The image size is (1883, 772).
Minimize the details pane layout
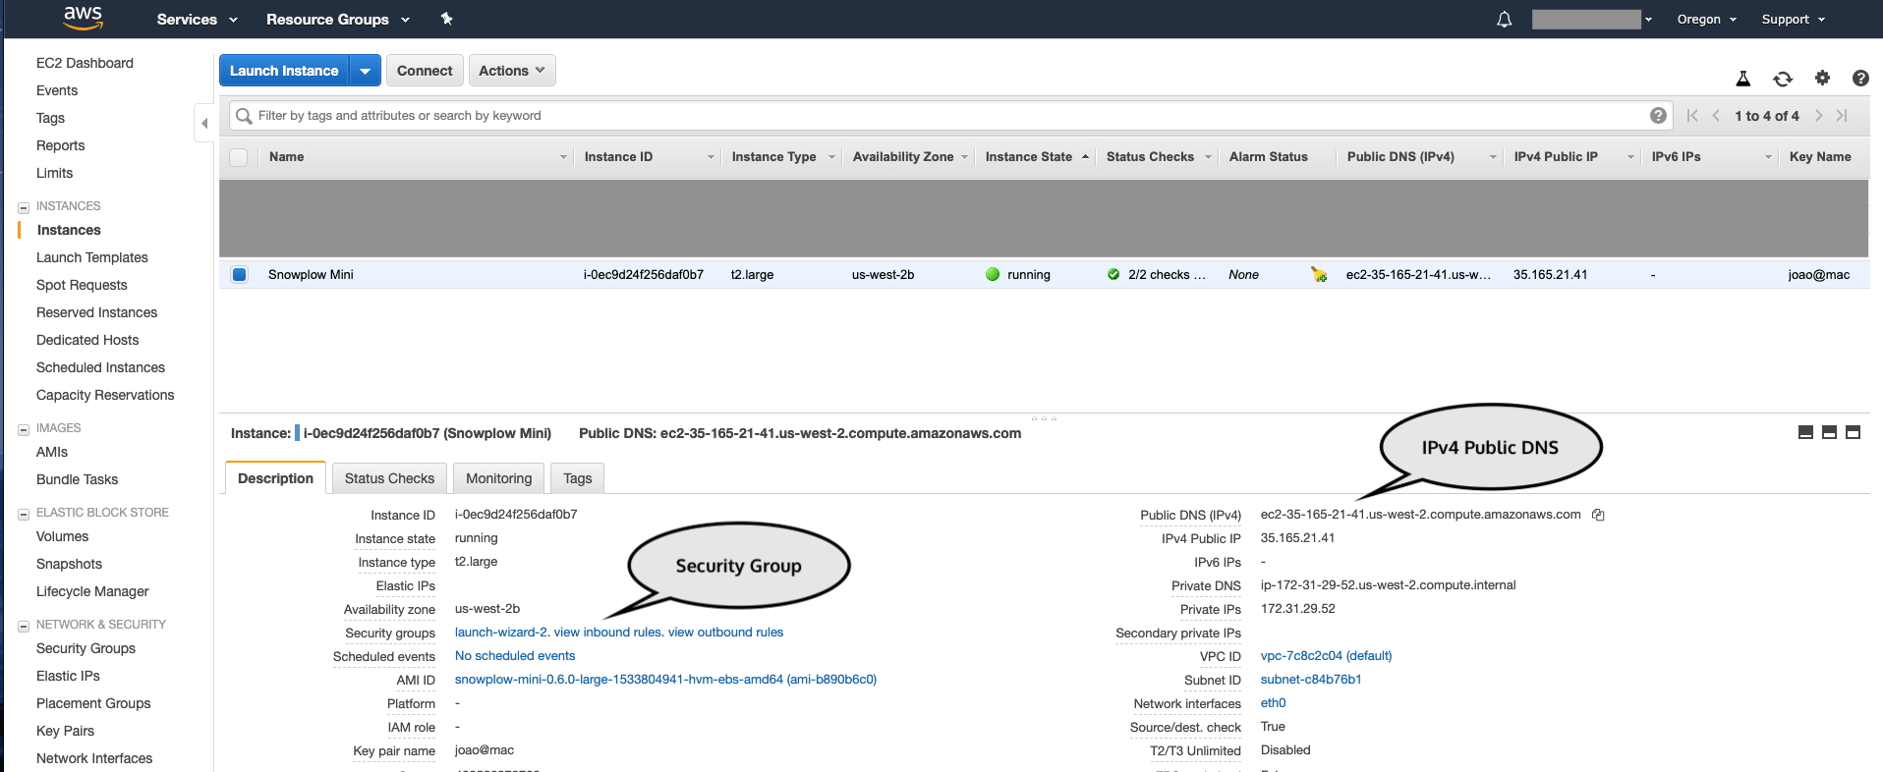(1805, 432)
